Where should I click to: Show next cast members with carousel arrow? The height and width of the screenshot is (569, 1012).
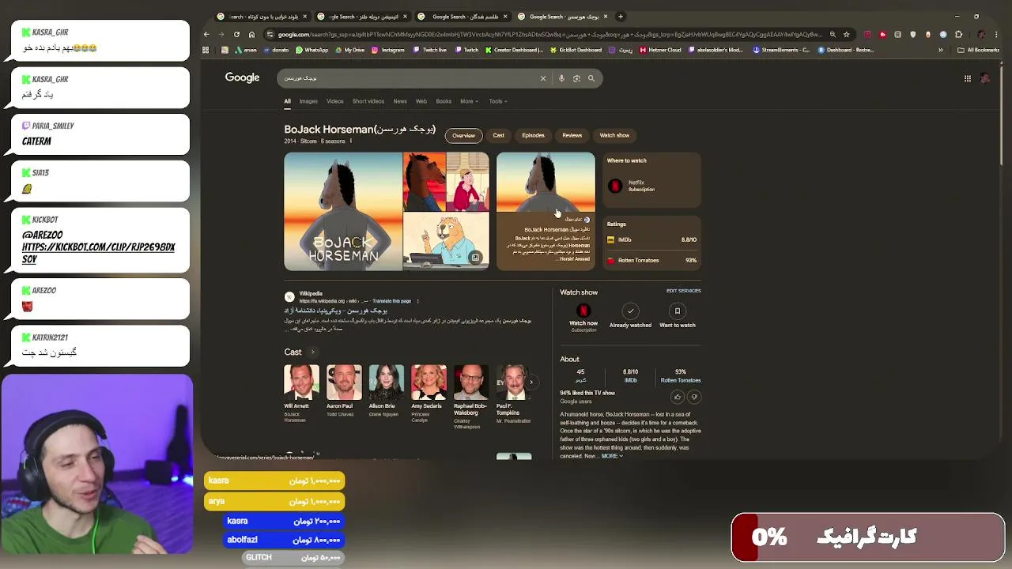pos(531,382)
